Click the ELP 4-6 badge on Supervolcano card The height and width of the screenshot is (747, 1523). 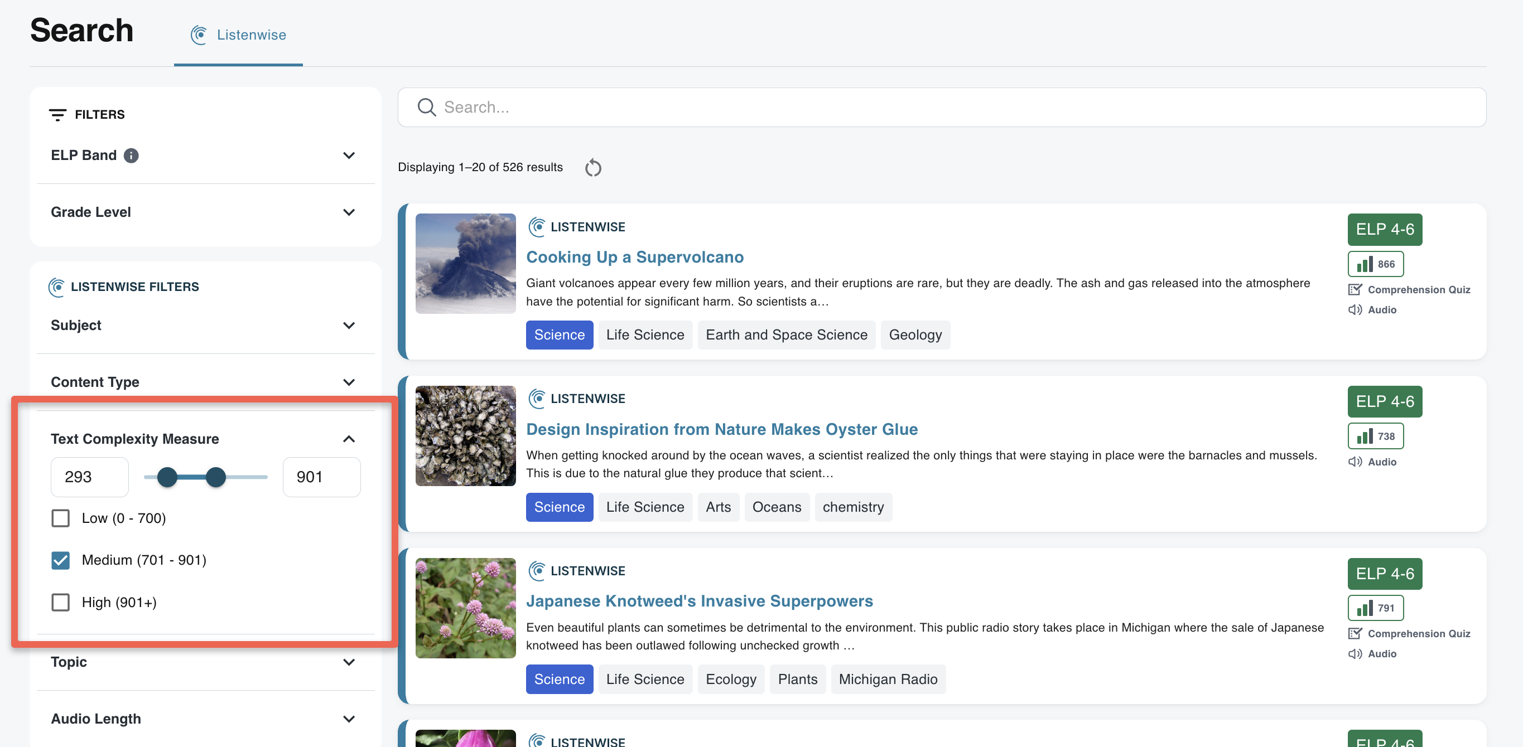(1385, 229)
